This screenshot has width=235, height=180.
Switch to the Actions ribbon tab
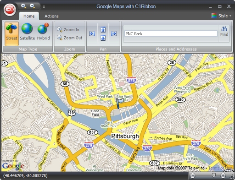(x=51, y=16)
